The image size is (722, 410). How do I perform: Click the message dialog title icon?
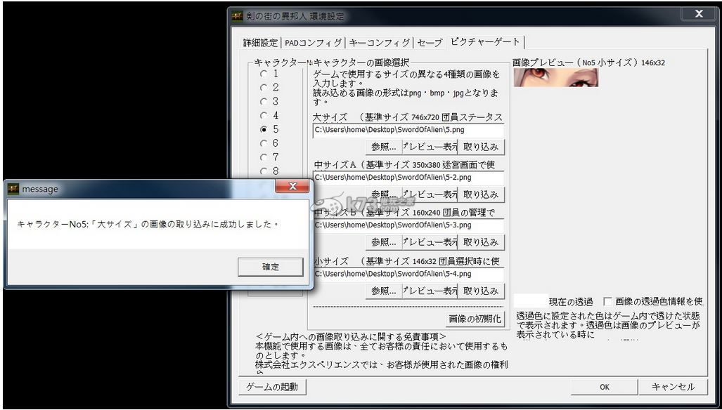[x=13, y=189]
